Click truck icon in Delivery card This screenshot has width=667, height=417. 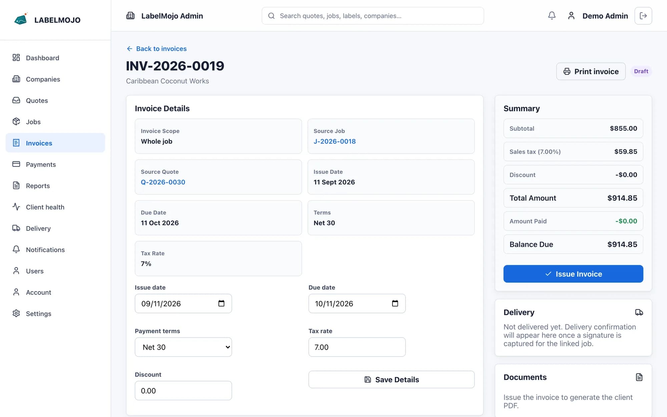(639, 312)
